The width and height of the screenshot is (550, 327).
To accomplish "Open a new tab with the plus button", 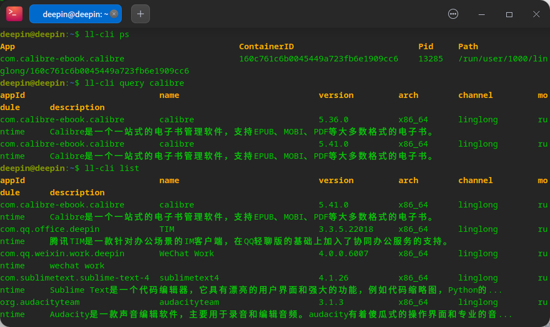I will point(140,13).
